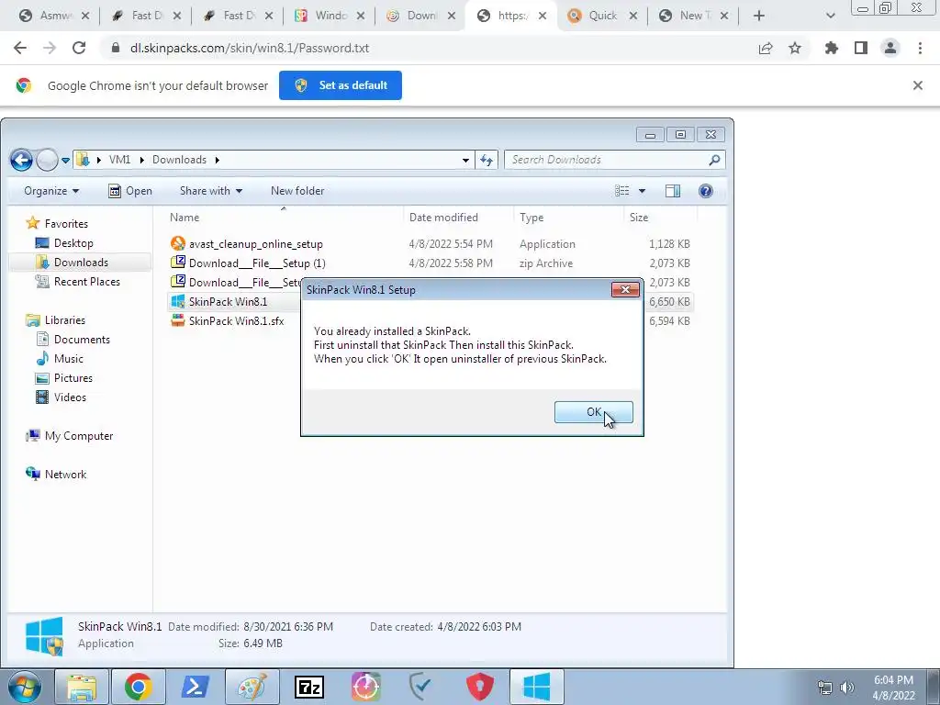Viewport: 940px width, 705px height.
Task: Toggle Chrome side panel icon
Action: [861, 48]
